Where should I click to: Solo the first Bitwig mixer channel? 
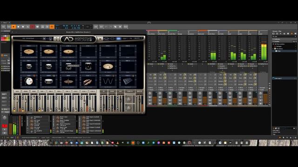click(150, 100)
